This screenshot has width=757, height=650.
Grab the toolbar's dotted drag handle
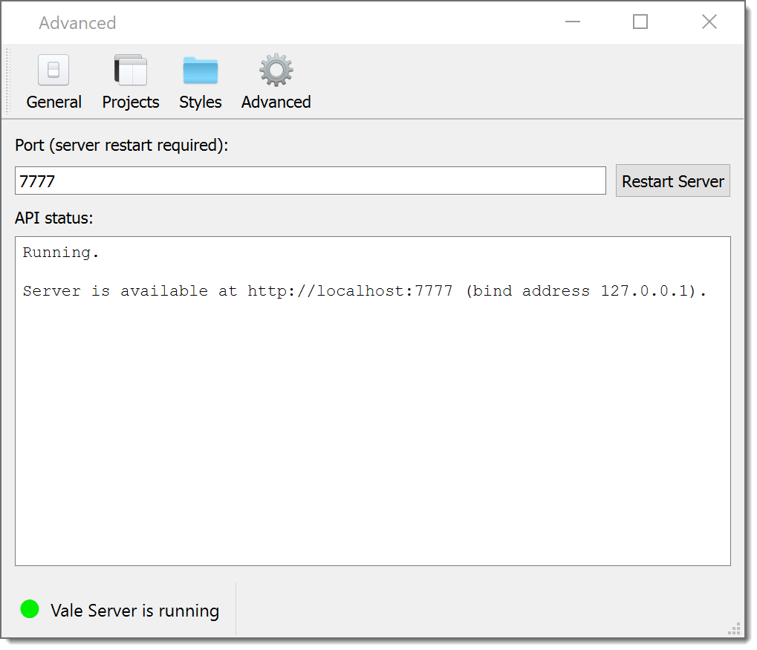[8, 82]
